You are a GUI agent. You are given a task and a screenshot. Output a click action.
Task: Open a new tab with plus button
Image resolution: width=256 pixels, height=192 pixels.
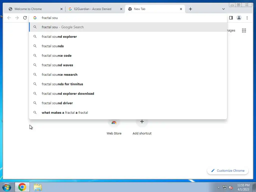pos(190,9)
